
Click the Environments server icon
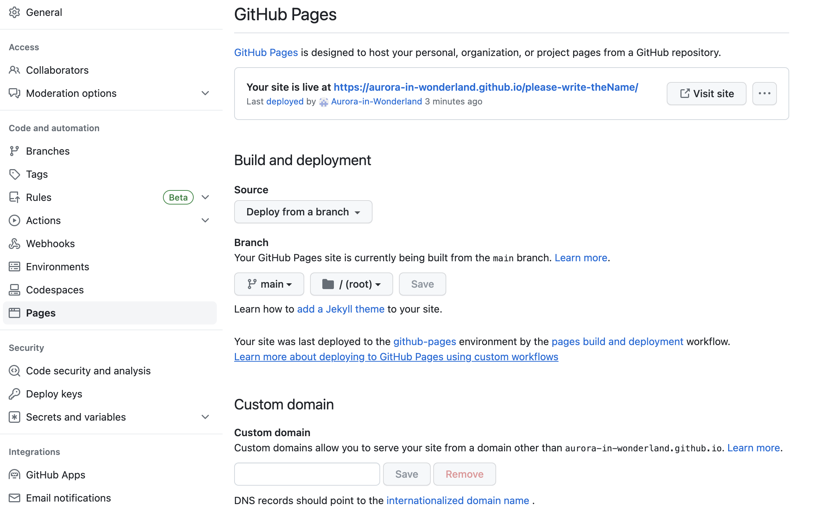click(x=14, y=267)
